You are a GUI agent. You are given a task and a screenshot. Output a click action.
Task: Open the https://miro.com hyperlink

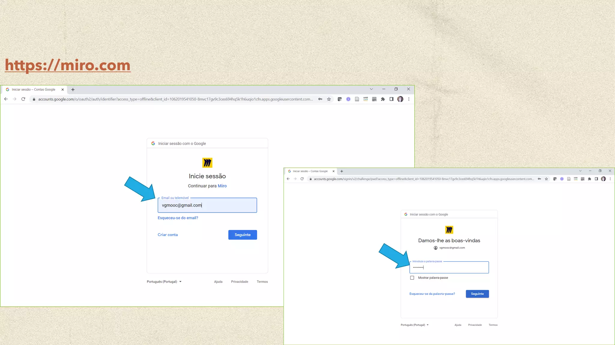point(68,65)
